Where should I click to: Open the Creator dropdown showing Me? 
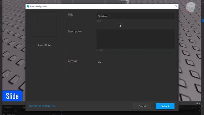point(114,62)
